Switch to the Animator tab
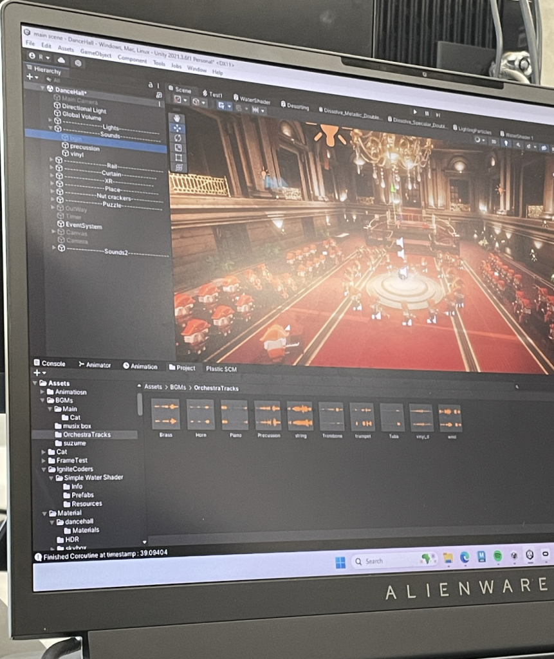The image size is (554, 659). [95, 365]
